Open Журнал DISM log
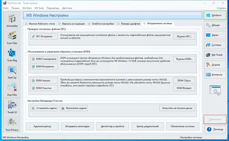This screenshot has width=229, height=141. (x=184, y=59)
